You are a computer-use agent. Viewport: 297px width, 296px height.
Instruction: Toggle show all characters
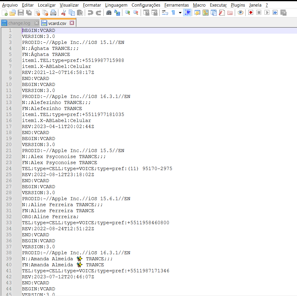point(173,12)
